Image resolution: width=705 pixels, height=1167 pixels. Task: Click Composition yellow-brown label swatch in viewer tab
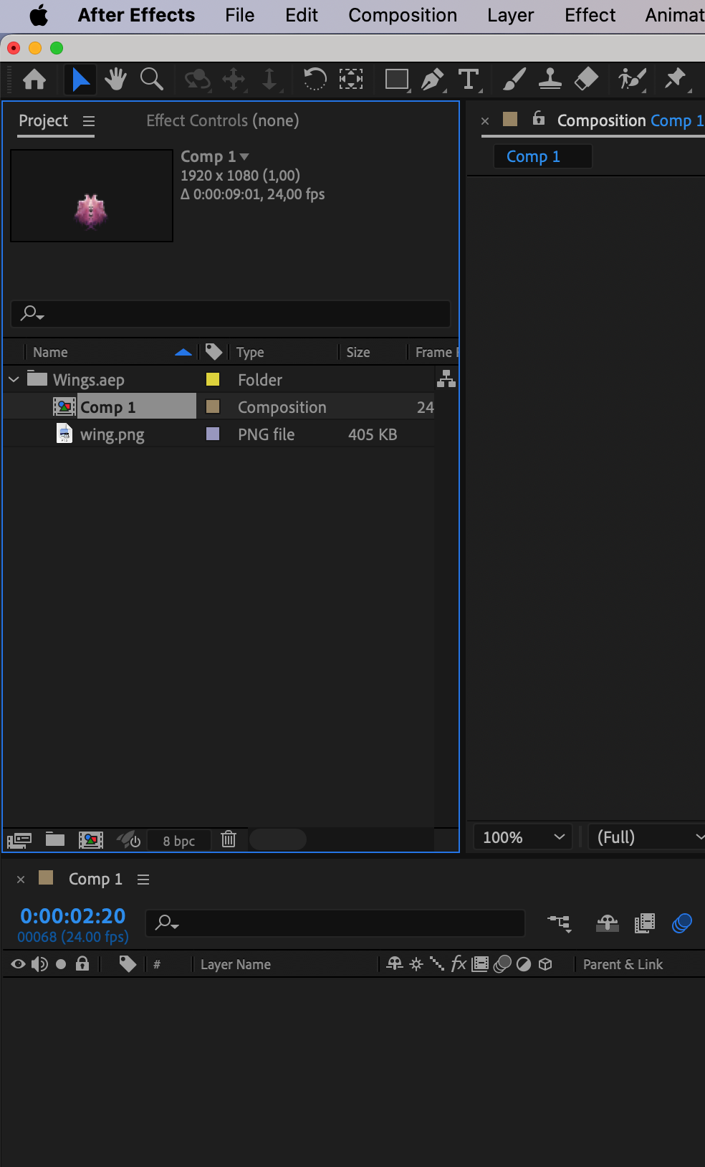coord(510,119)
